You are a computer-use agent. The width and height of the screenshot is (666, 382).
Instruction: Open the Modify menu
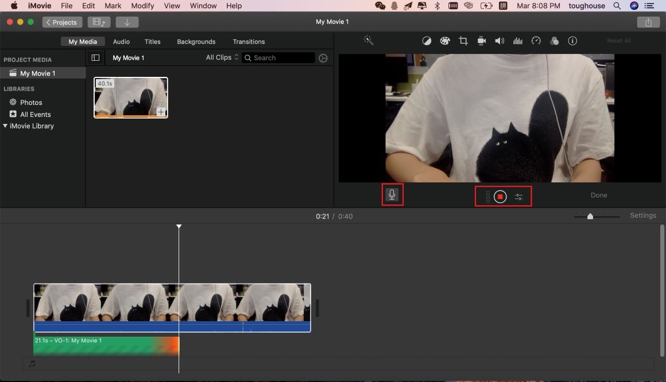pos(142,6)
